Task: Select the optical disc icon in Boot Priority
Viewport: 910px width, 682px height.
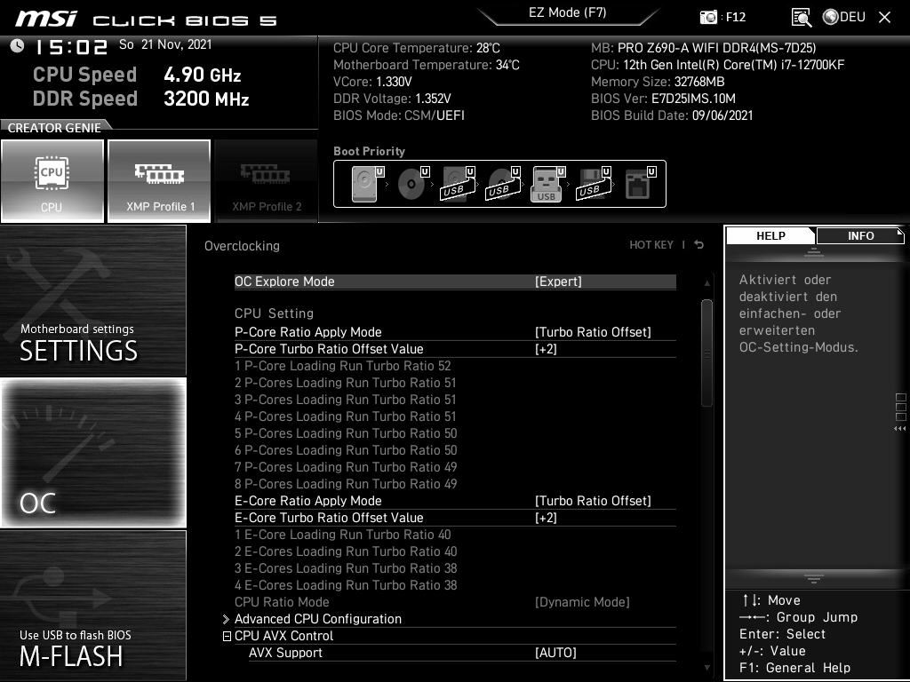Action: click(x=410, y=183)
